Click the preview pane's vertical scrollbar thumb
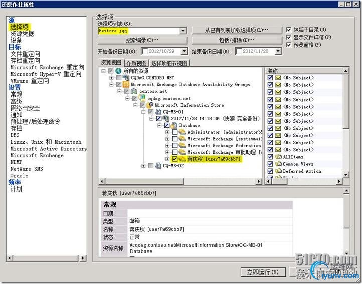 click(x=346, y=211)
